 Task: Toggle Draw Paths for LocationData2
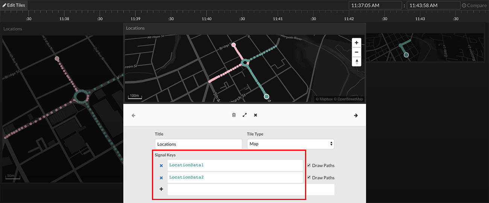tap(309, 177)
